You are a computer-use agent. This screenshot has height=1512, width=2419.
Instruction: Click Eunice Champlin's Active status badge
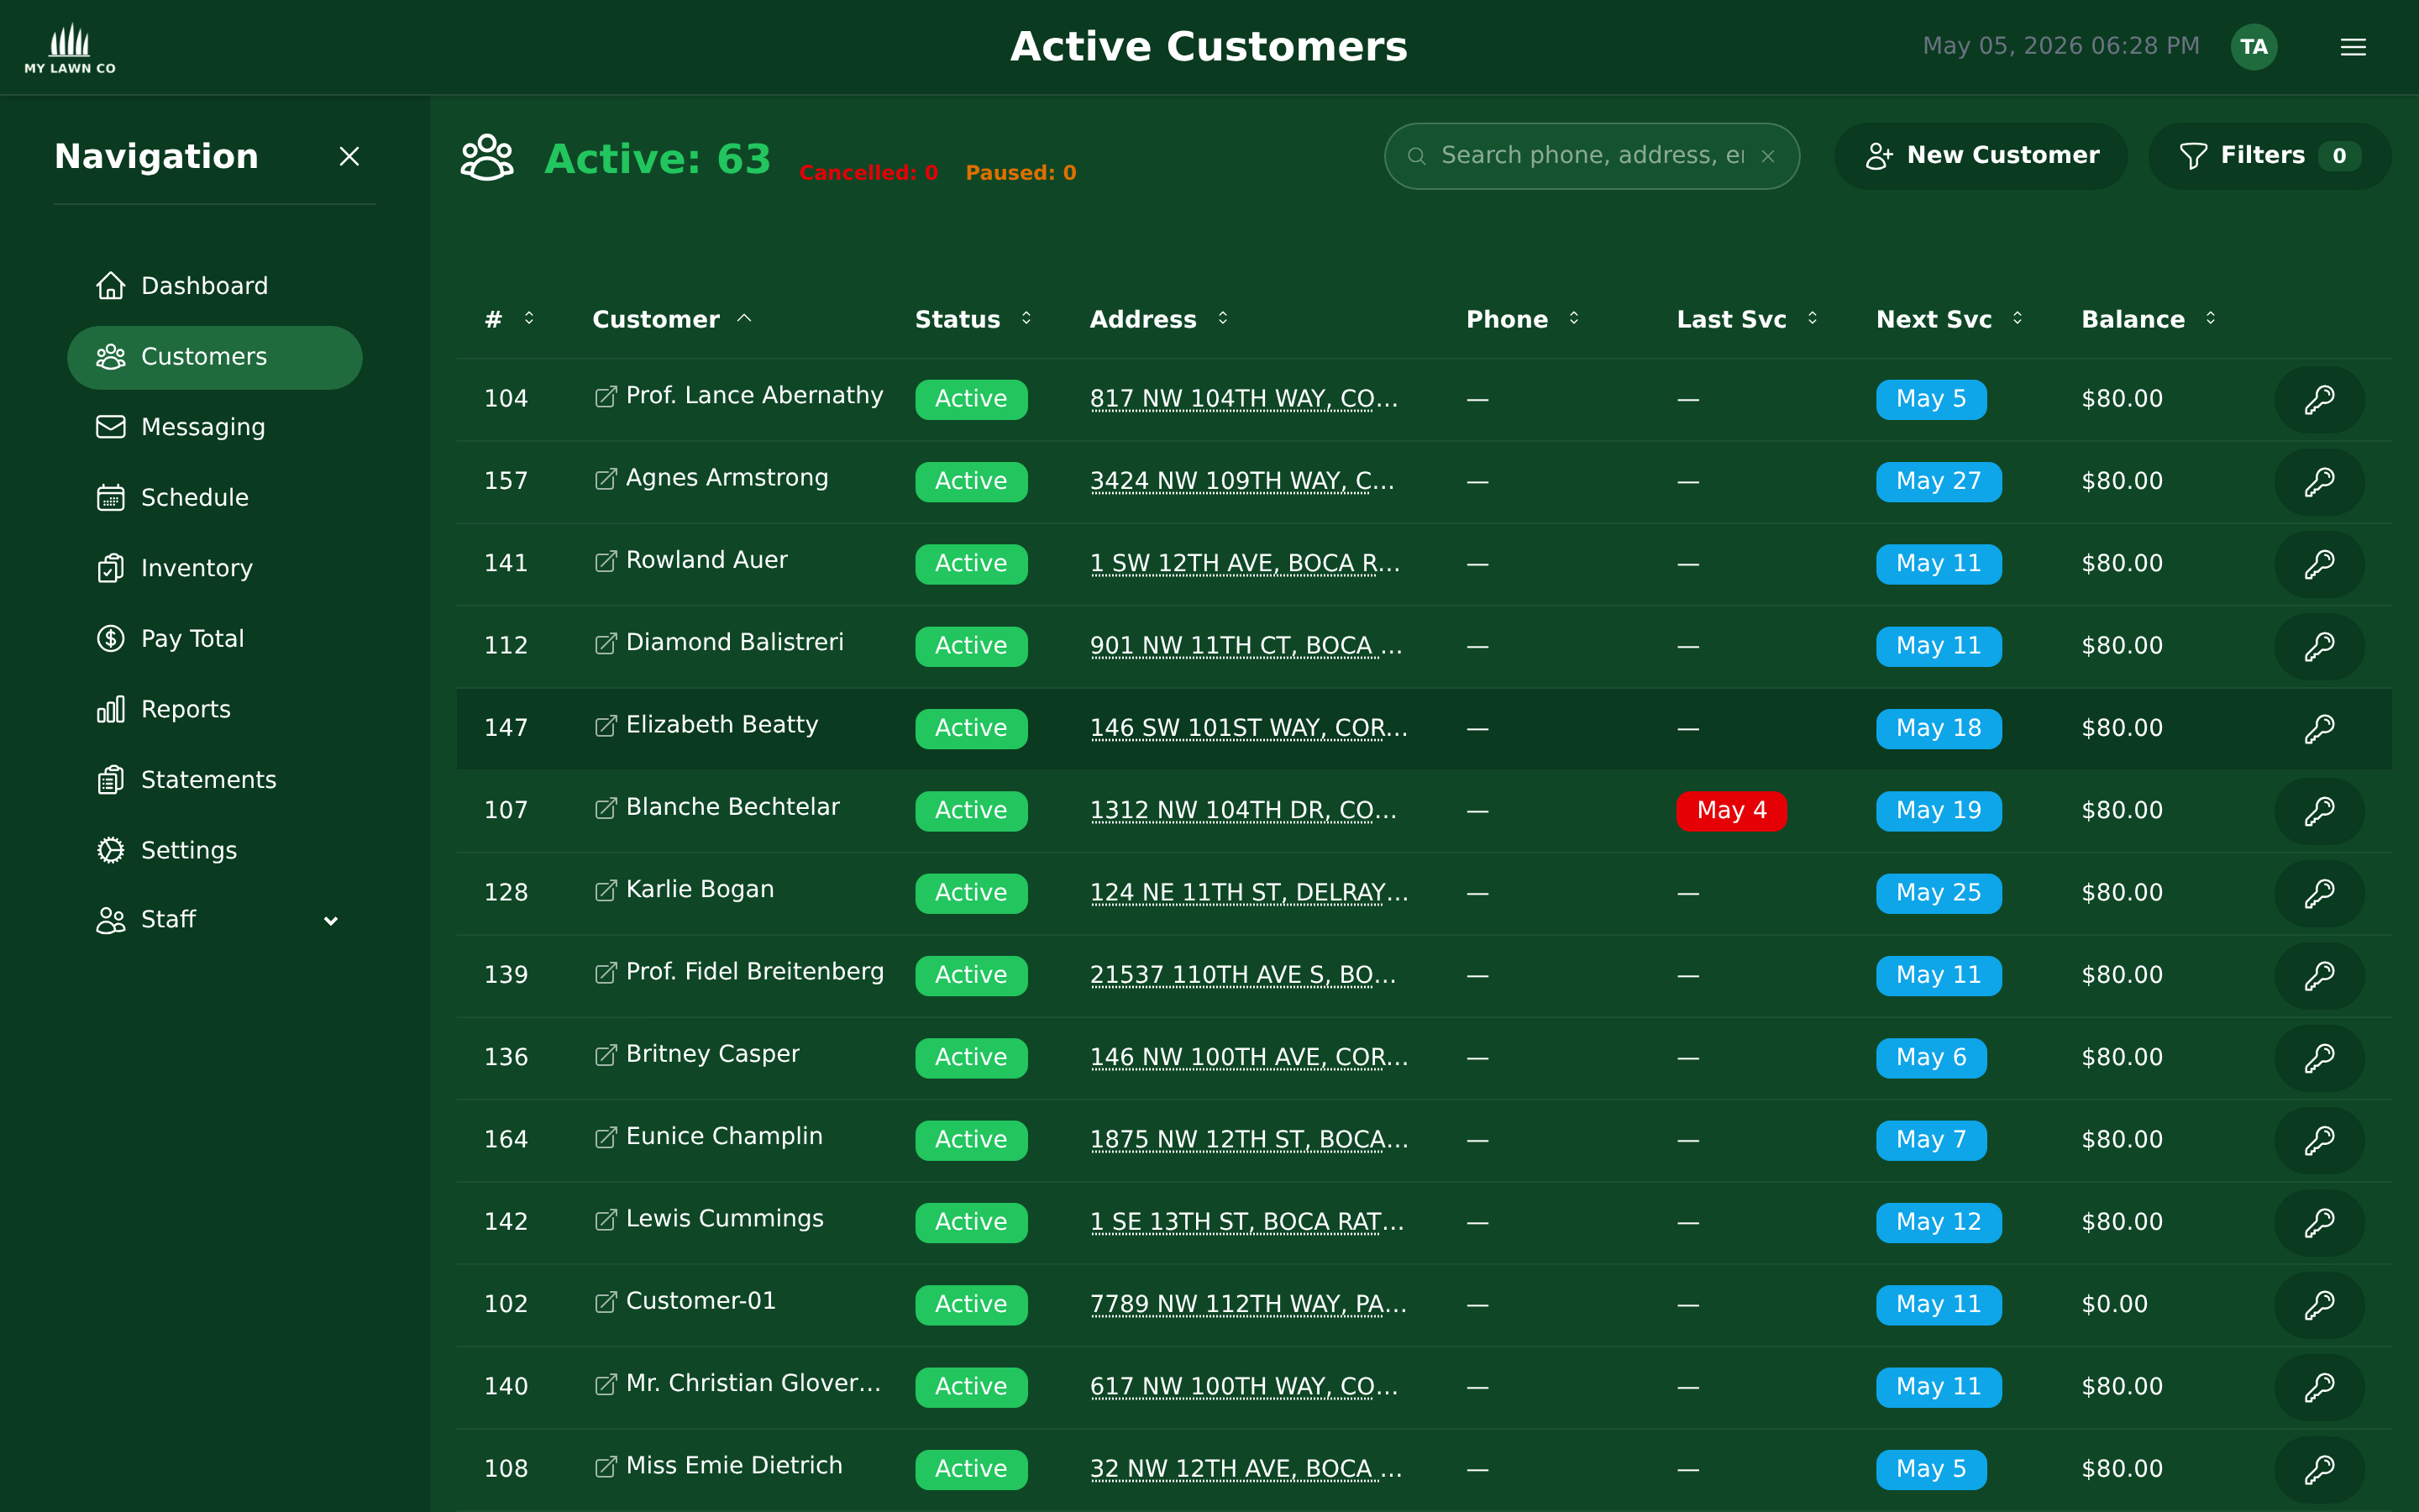pyautogui.click(x=971, y=1140)
